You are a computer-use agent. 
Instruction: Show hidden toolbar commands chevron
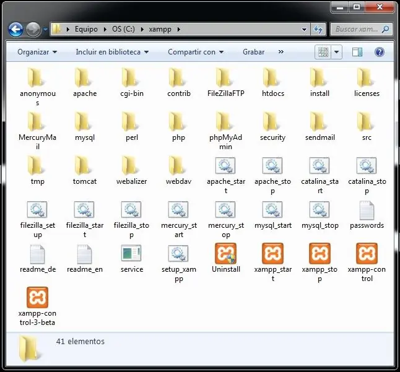pyautogui.click(x=281, y=52)
